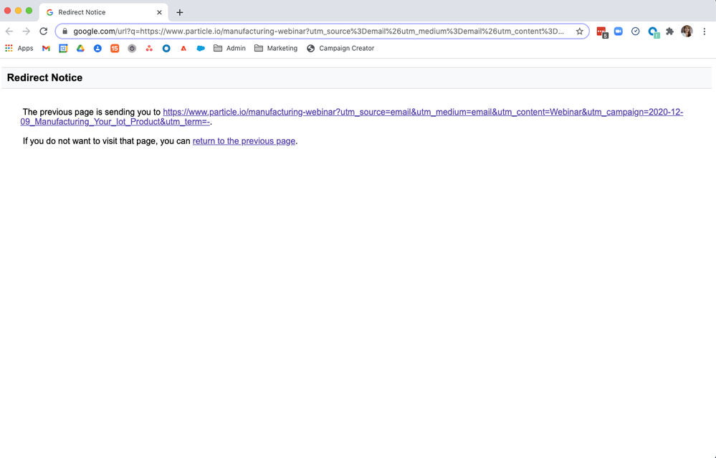The height and width of the screenshot is (458, 716).
Task: Open a new browser tab
Action: pyautogui.click(x=180, y=12)
